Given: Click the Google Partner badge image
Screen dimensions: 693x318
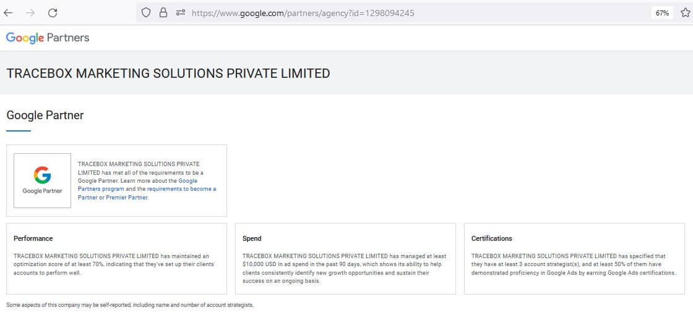Looking at the screenshot, I should pyautogui.click(x=42, y=180).
